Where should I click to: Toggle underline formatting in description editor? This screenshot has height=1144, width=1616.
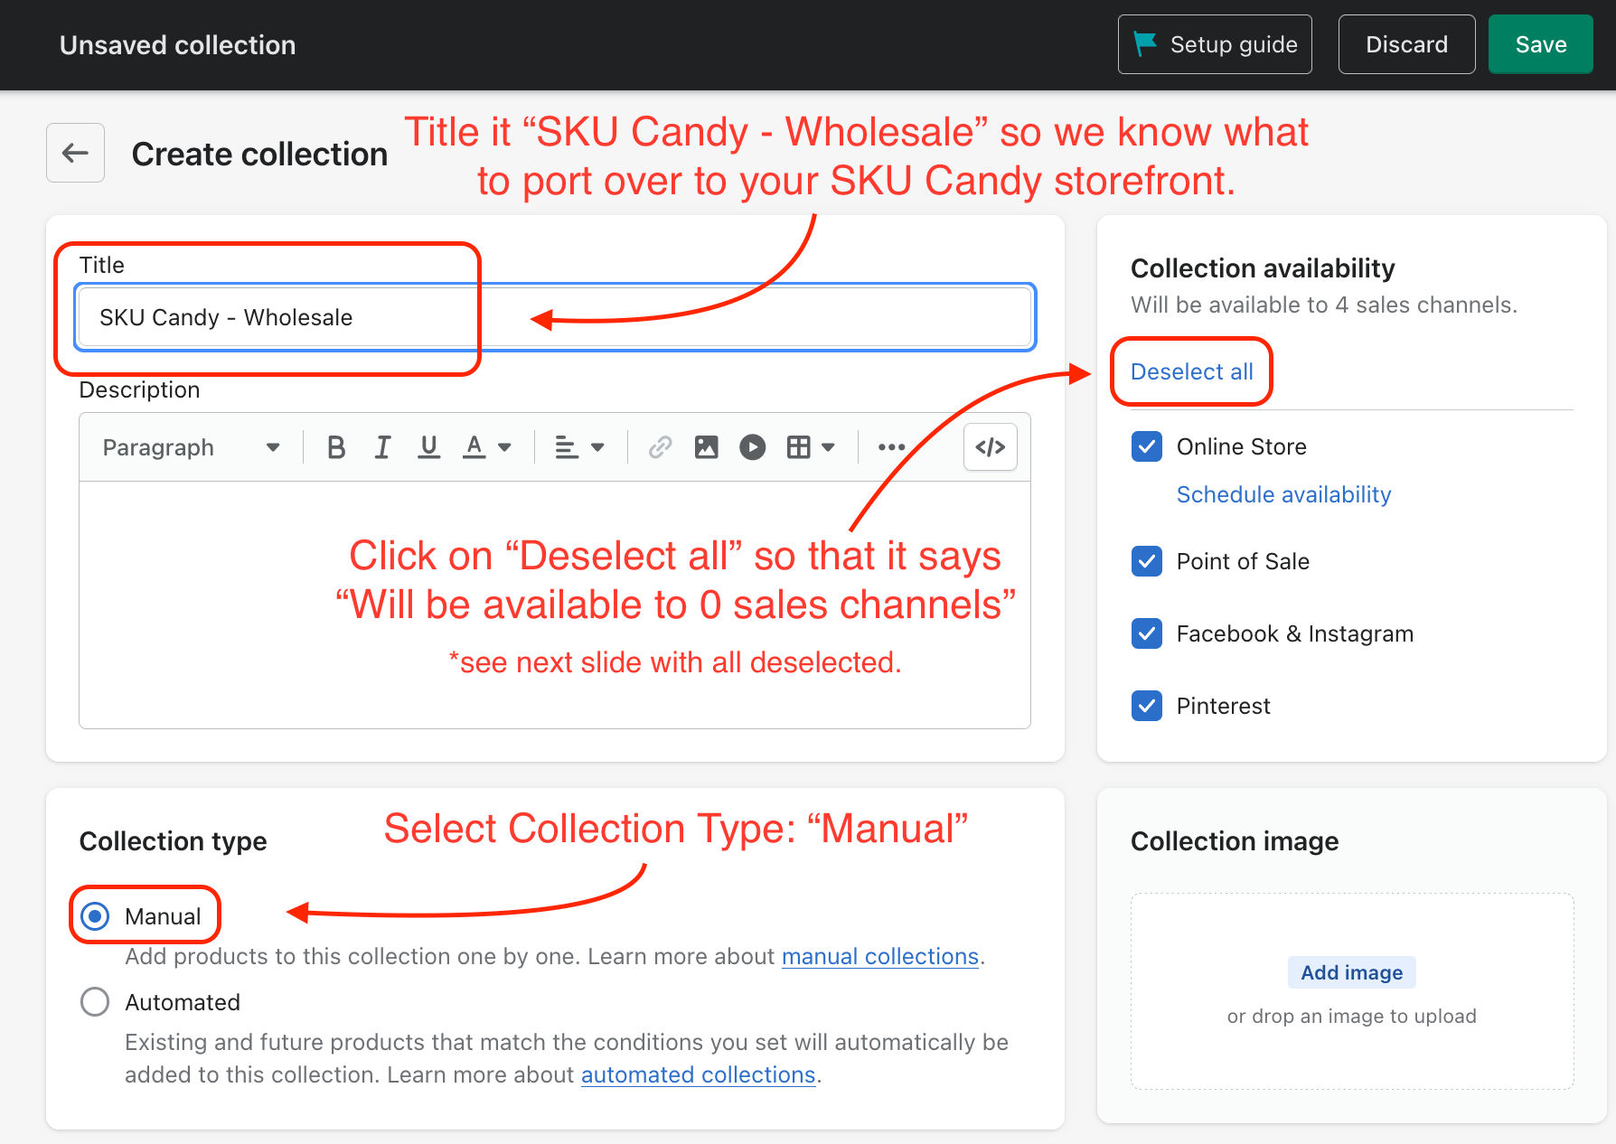tap(428, 447)
